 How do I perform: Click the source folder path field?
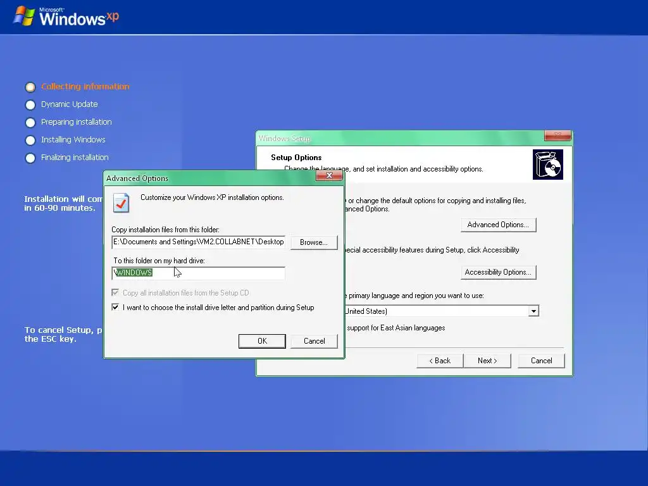pyautogui.click(x=198, y=242)
